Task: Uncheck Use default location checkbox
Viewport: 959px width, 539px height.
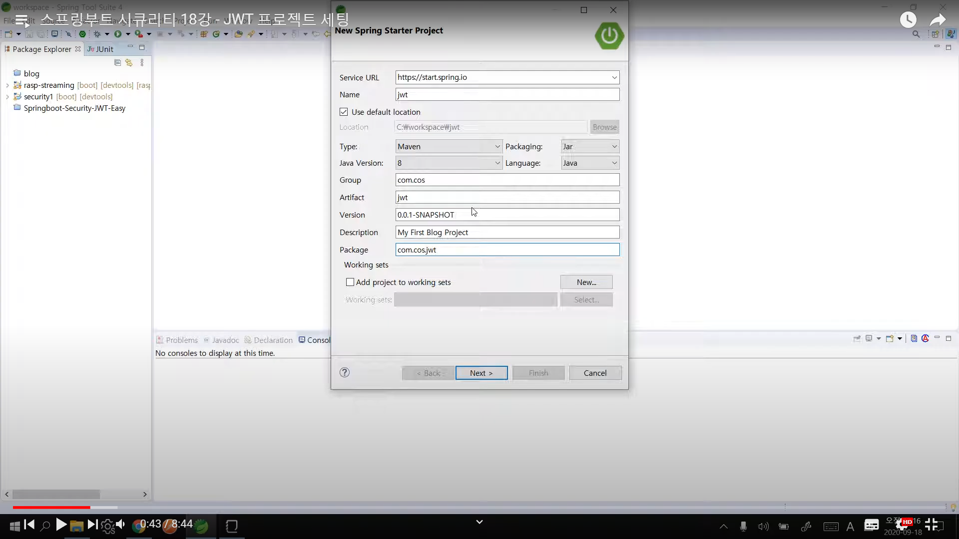Action: [x=344, y=112]
